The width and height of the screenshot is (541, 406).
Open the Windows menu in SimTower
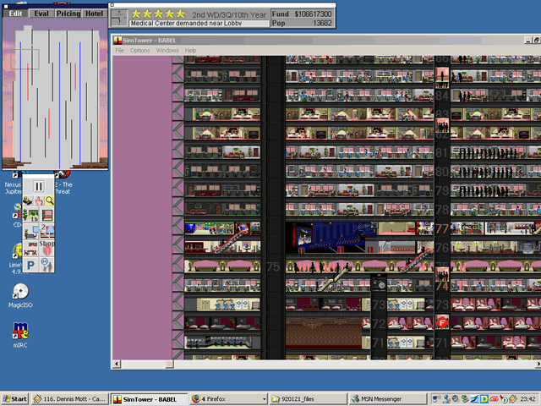(x=167, y=51)
